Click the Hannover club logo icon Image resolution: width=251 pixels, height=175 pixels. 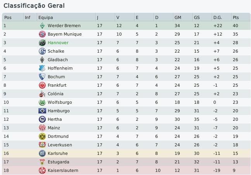click(42, 43)
